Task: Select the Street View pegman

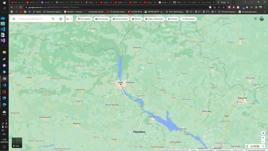Action: pos(247,146)
